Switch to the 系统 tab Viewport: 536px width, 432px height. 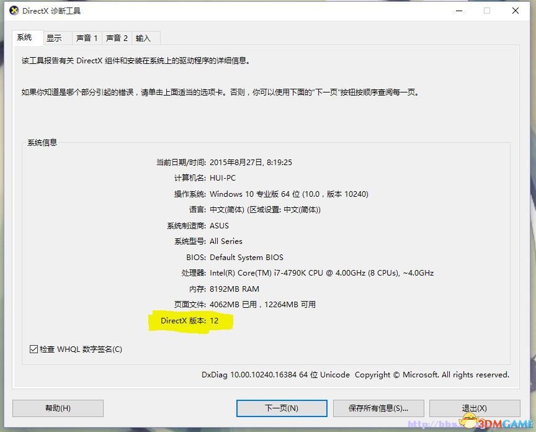point(25,37)
